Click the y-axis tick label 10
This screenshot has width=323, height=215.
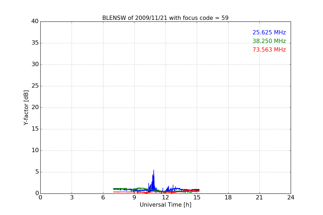[35, 150]
